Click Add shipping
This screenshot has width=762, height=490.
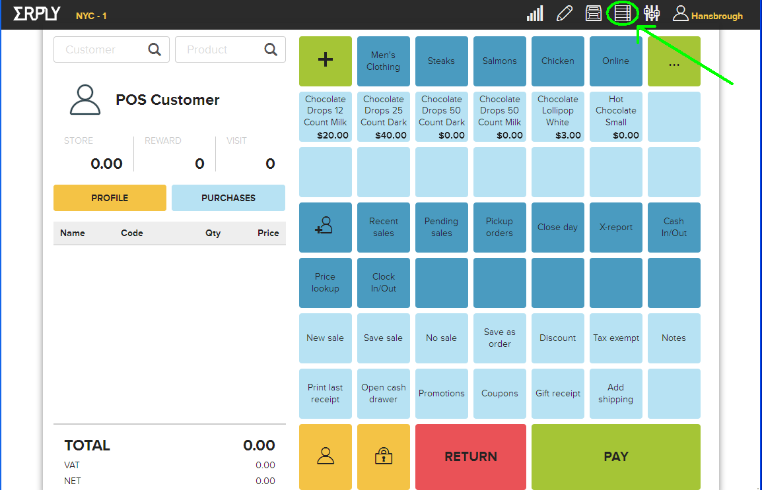point(615,394)
